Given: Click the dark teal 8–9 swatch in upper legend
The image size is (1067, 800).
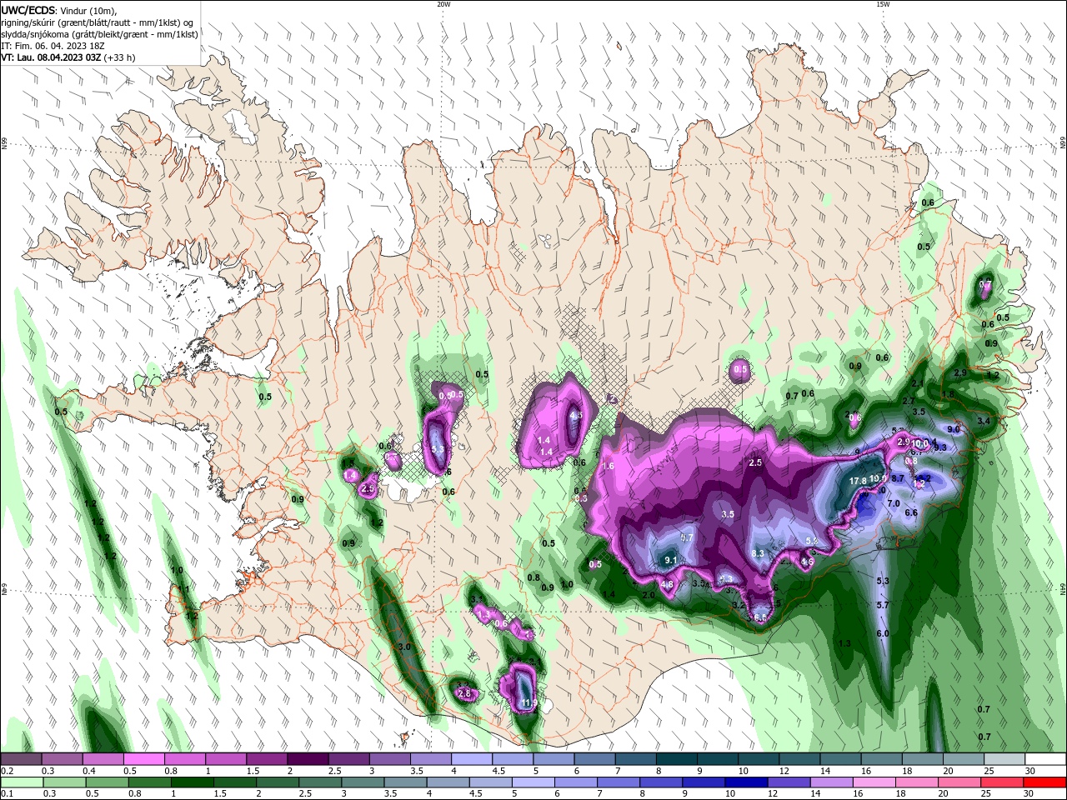Looking at the screenshot, I should (x=676, y=759).
